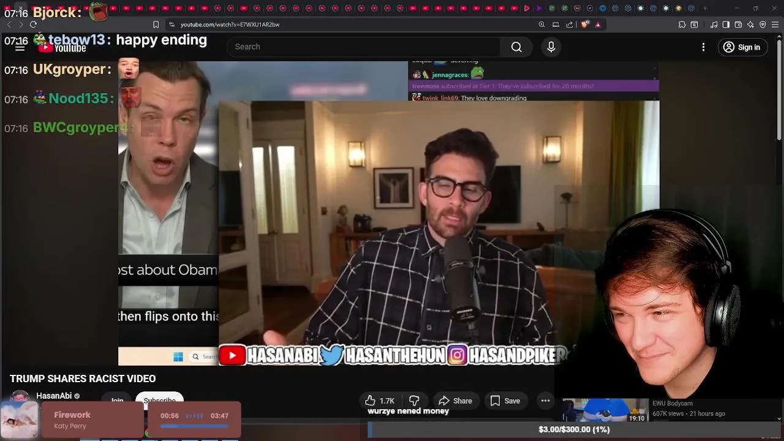
Task: Share the video via Share button
Action: pyautogui.click(x=455, y=401)
